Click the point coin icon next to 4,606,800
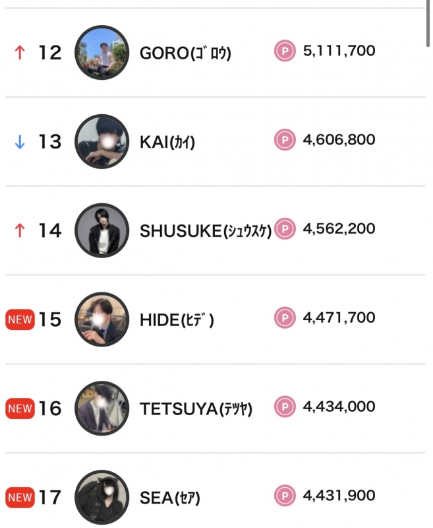433x528 pixels. click(x=285, y=141)
